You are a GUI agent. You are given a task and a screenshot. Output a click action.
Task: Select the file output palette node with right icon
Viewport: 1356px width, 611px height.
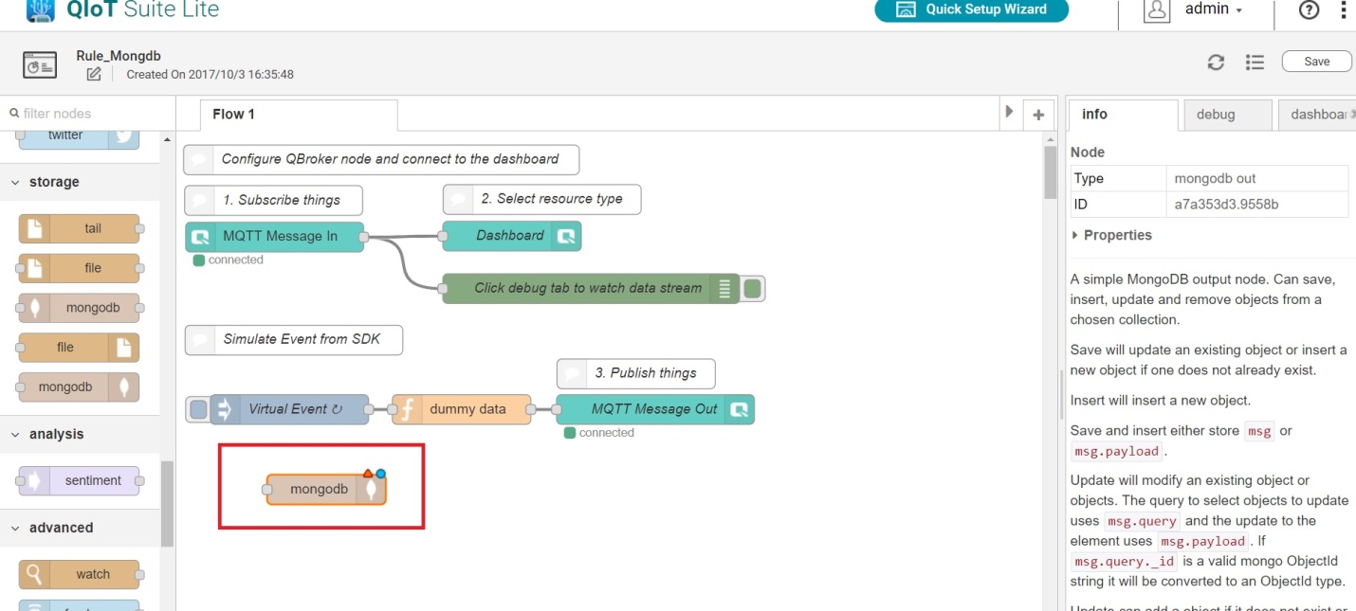point(79,348)
